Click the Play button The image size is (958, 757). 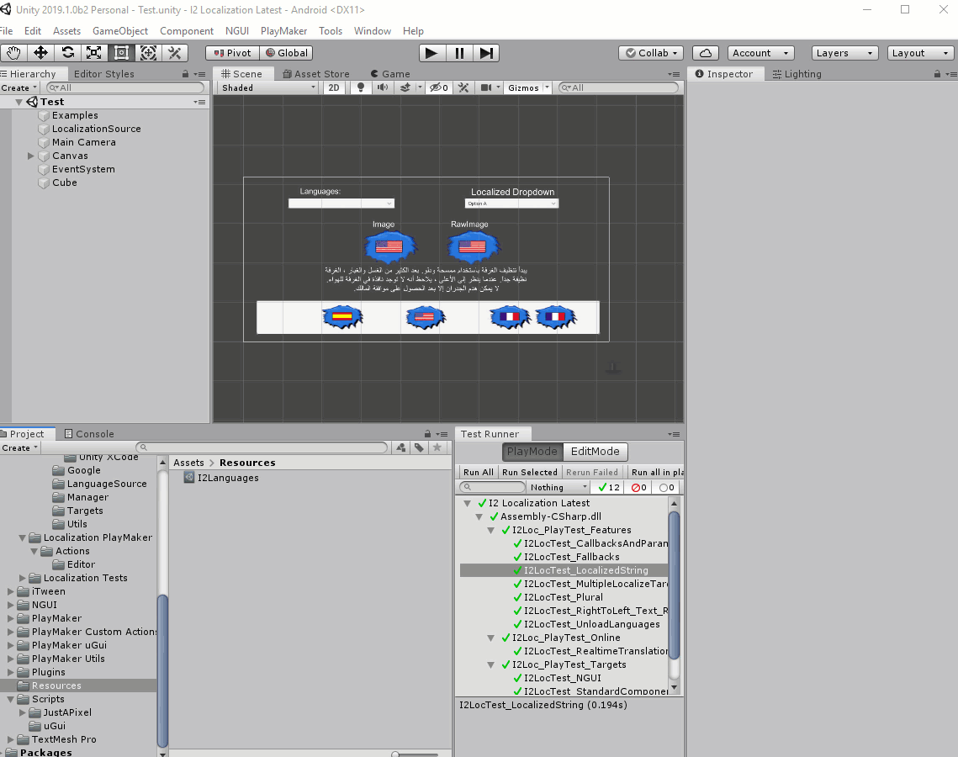click(431, 53)
